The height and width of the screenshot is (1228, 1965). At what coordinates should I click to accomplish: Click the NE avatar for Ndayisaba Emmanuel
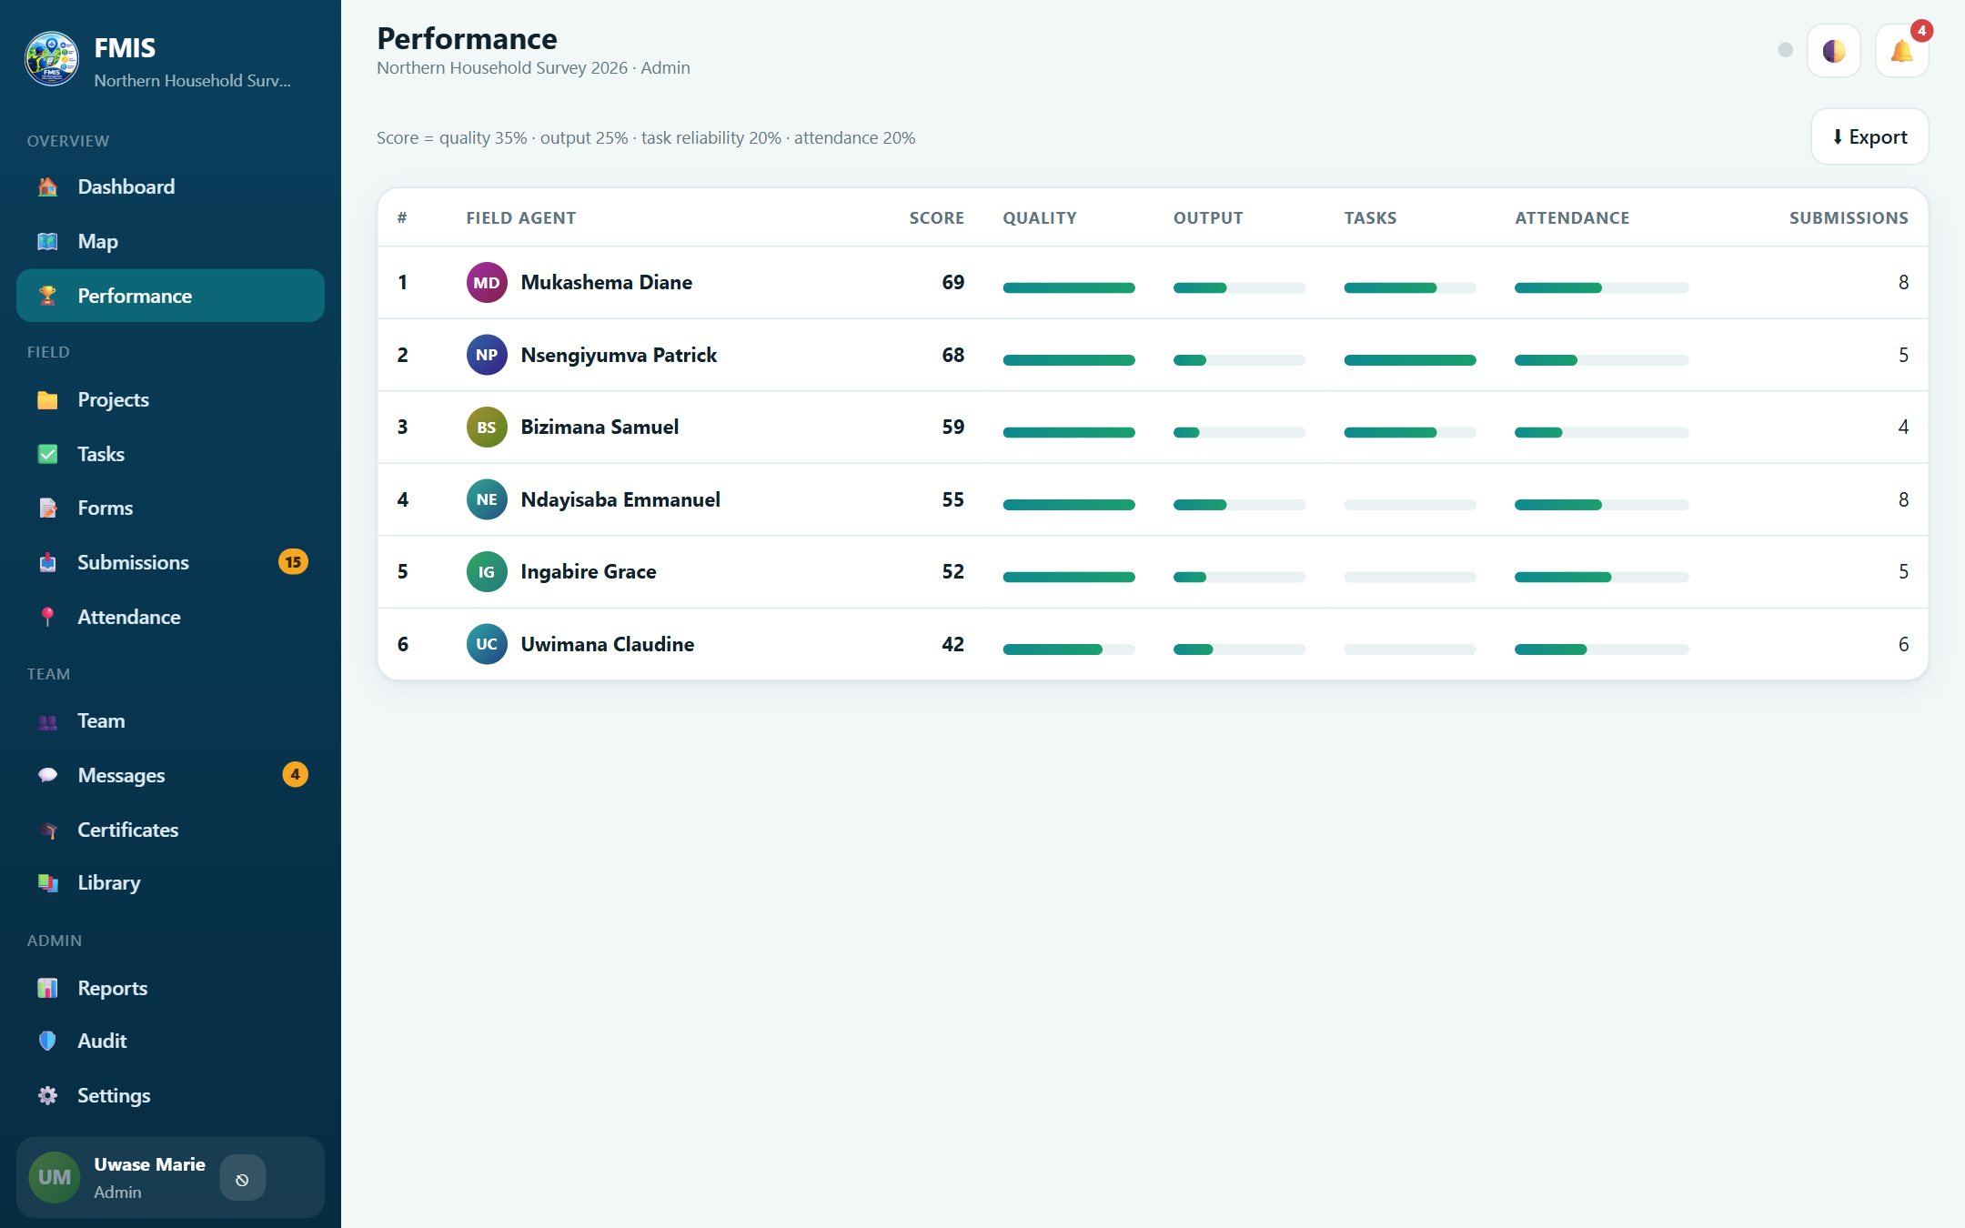pos(487,499)
